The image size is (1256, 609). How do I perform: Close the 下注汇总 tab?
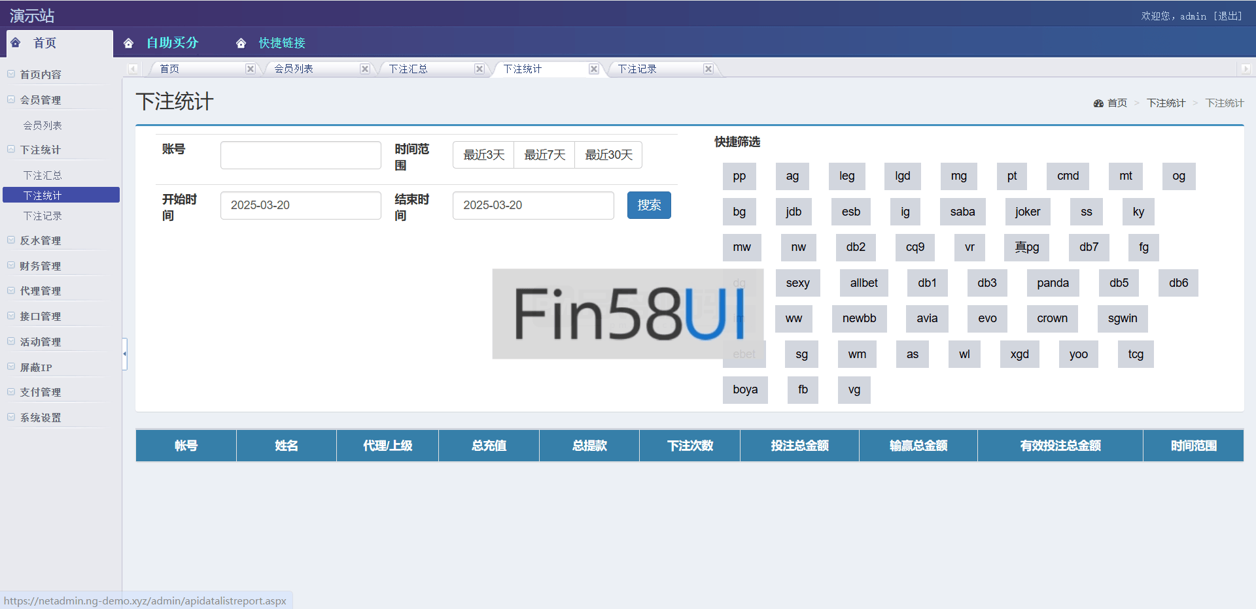(480, 69)
